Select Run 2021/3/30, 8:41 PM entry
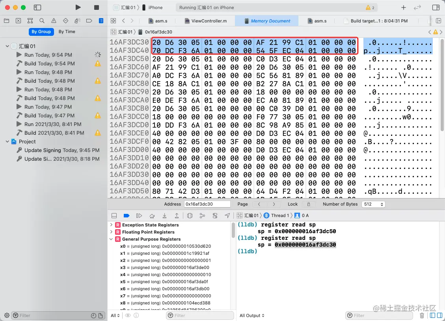The image size is (445, 321). coord(53,124)
